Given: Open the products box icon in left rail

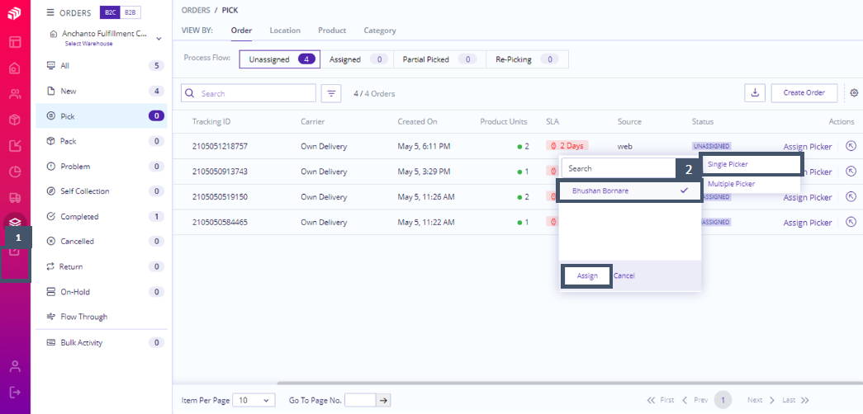Looking at the screenshot, I should tap(15, 120).
